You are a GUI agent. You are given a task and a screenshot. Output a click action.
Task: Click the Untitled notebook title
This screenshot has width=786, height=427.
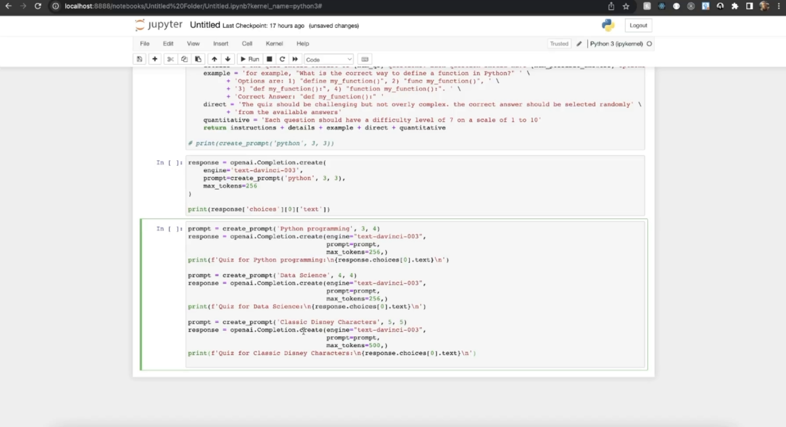pos(205,25)
